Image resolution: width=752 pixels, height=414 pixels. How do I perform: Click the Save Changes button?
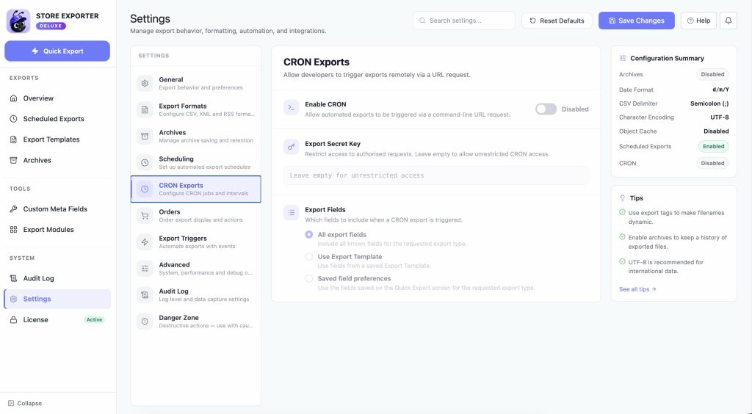tap(637, 21)
